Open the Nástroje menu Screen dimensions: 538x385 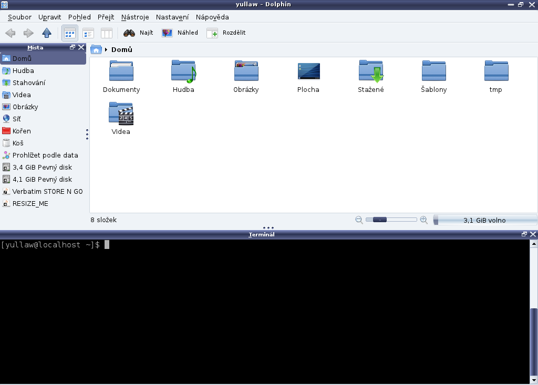point(135,17)
